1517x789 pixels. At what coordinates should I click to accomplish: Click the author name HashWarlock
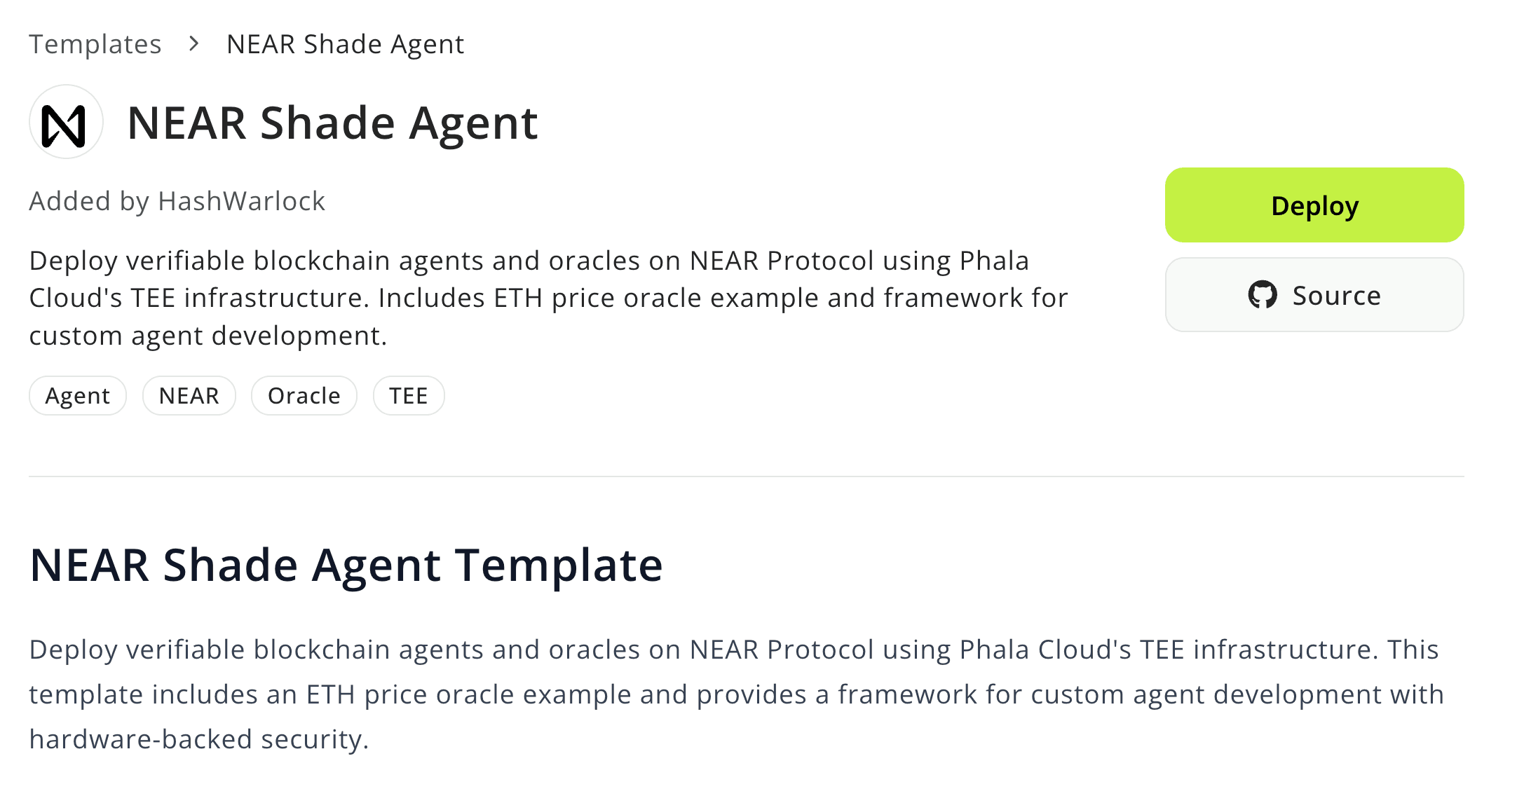pyautogui.click(x=242, y=201)
